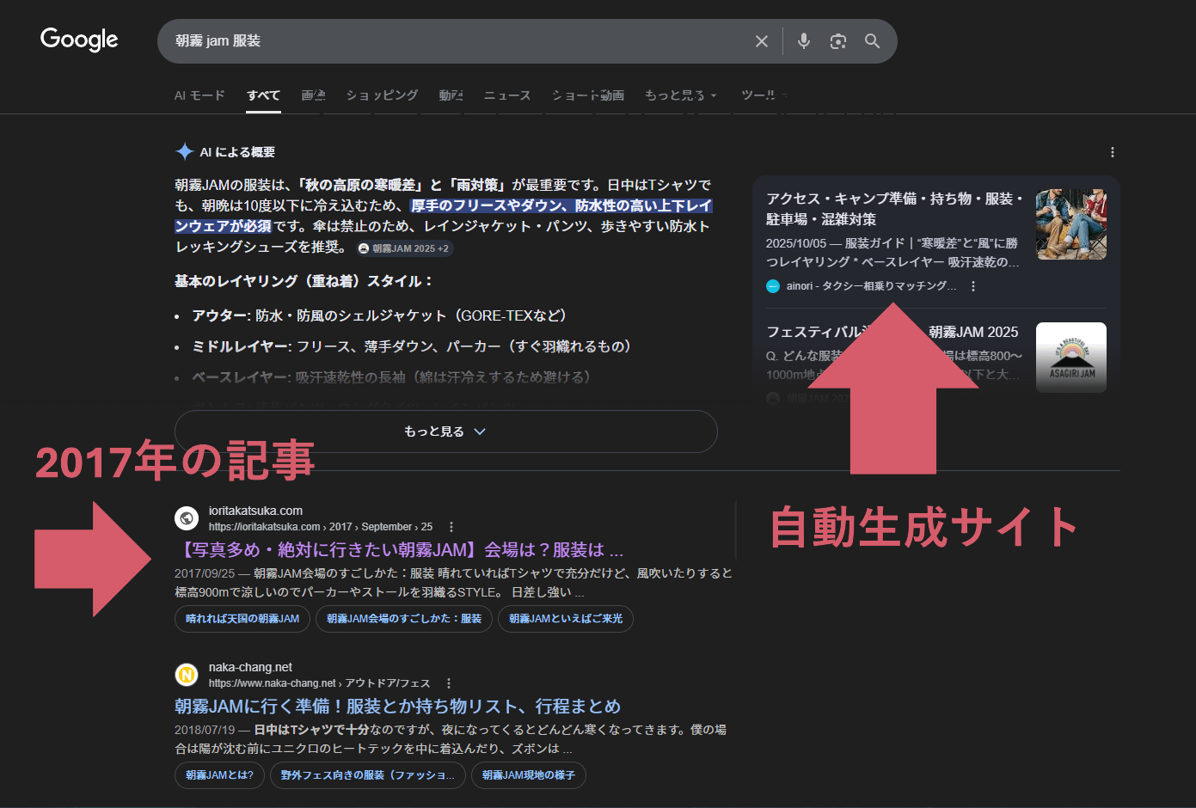Open search by image camera icon

pyautogui.click(x=837, y=41)
